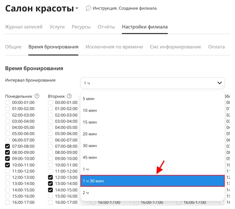Check Tuesday 15:00-16:00 slot
This screenshot has height=209, width=235.
[x=50, y=196]
